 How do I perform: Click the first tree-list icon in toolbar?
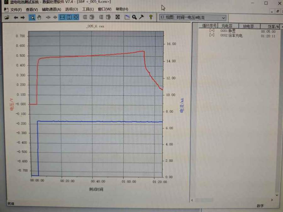point(85,17)
